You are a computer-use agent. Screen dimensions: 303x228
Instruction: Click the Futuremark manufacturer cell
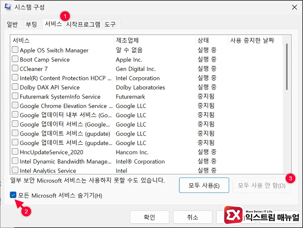tap(130, 97)
